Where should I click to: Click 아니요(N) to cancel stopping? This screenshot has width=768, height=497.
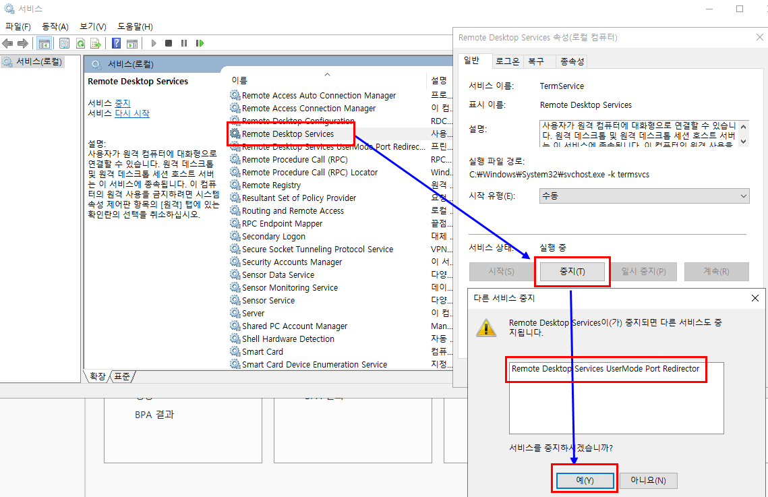(x=648, y=480)
